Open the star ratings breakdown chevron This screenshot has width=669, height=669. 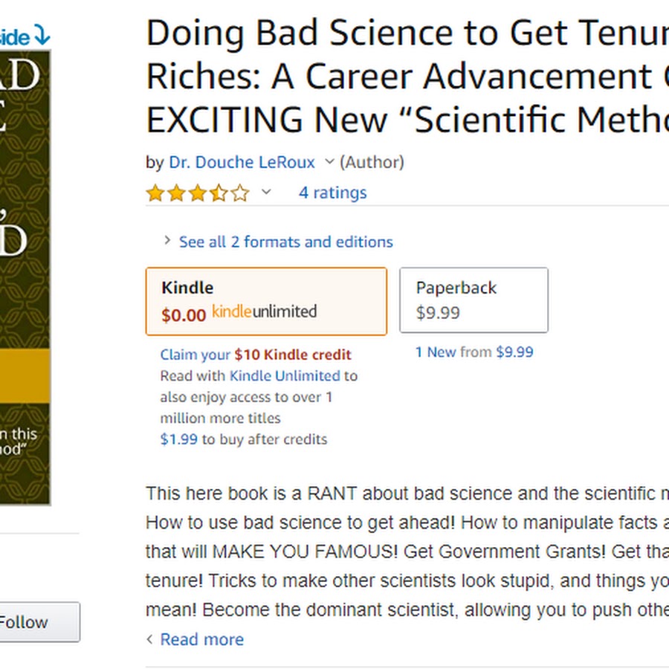pos(266,192)
